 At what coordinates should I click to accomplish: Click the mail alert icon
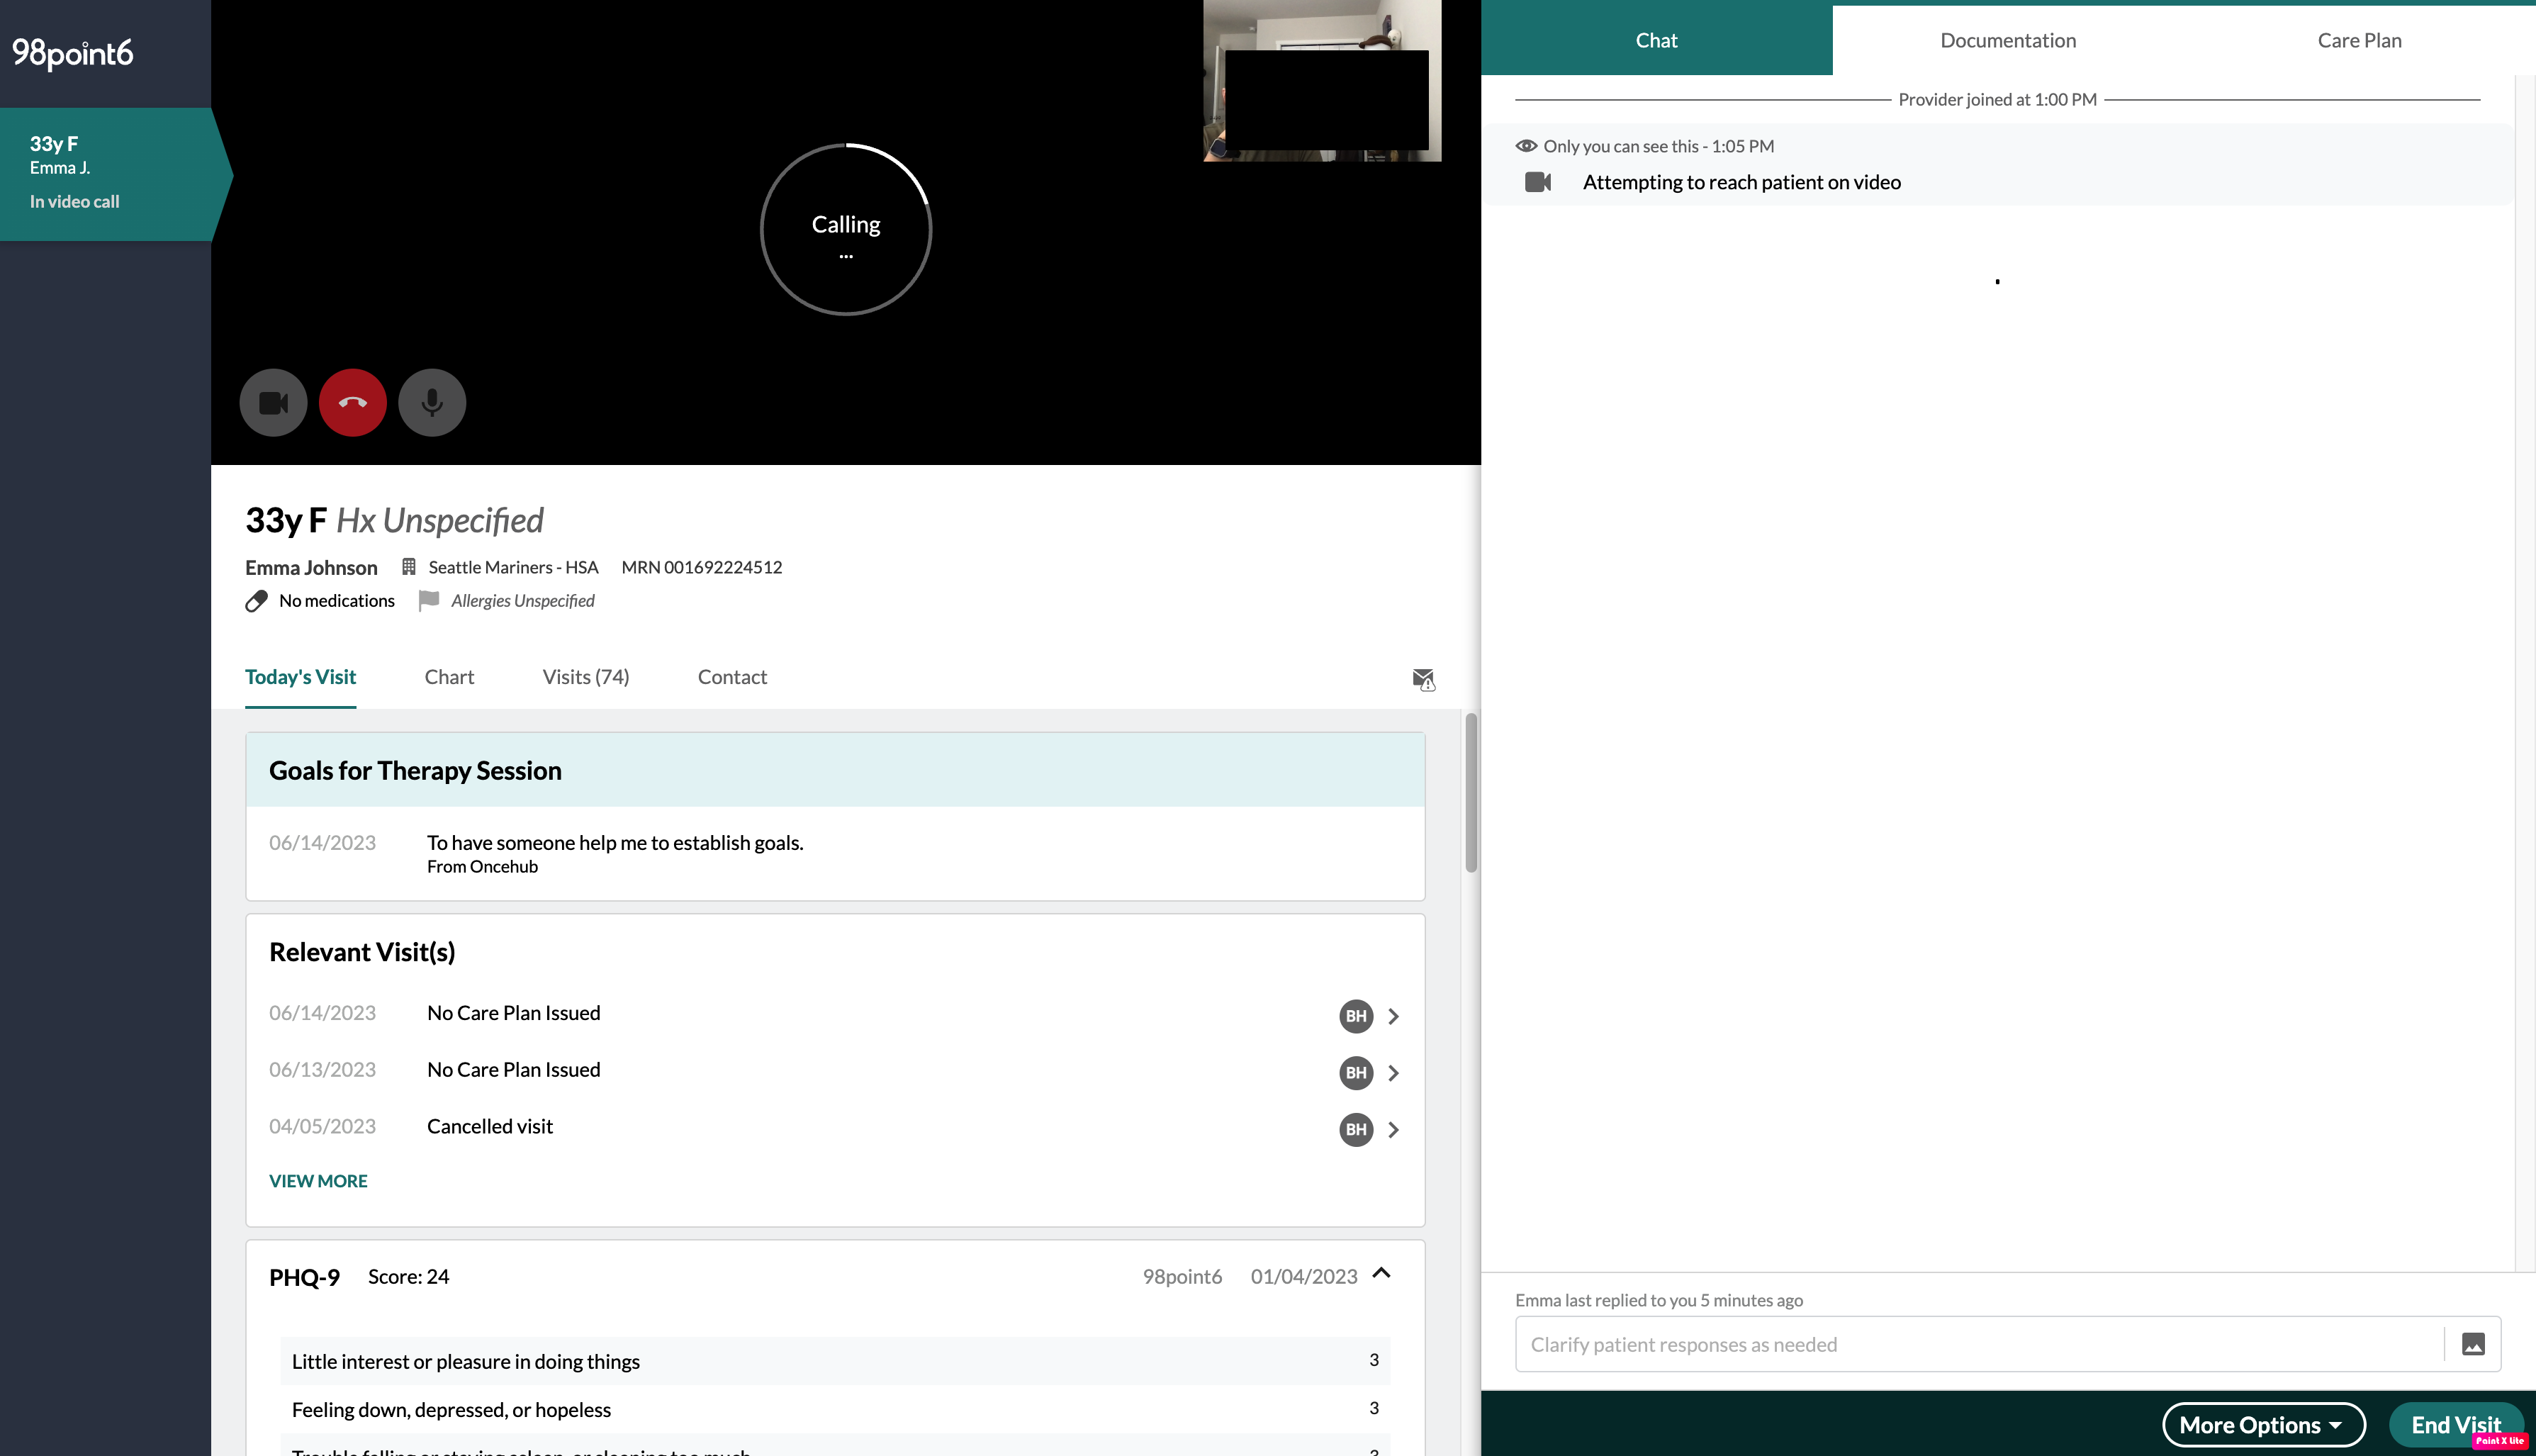[x=1423, y=679]
